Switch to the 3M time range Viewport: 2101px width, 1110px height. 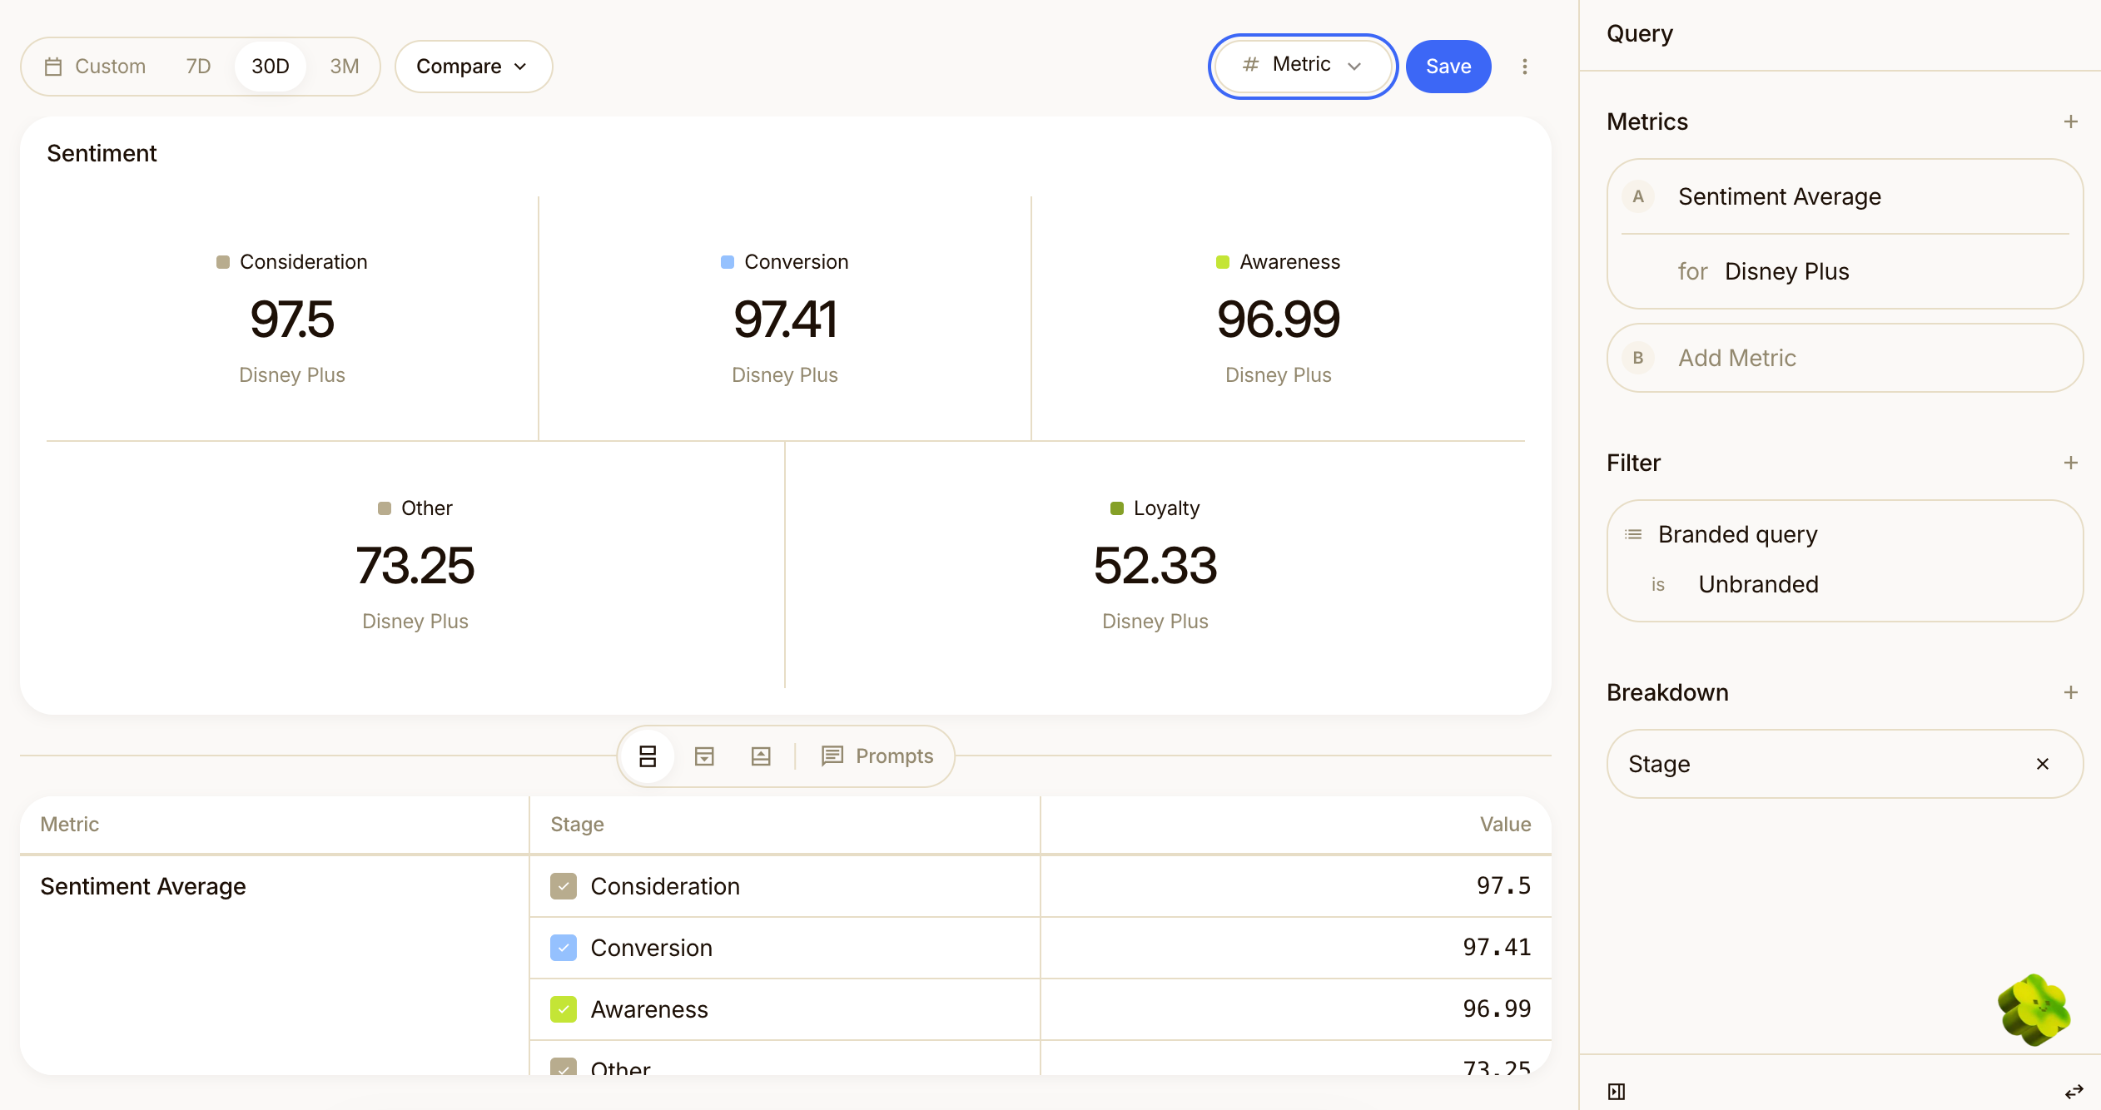[345, 67]
